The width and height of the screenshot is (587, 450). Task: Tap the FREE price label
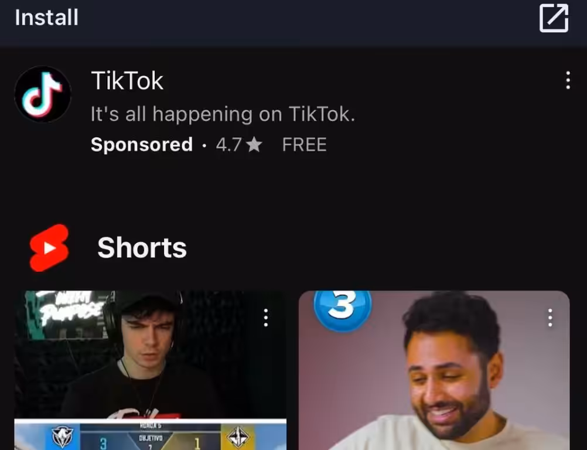(305, 145)
